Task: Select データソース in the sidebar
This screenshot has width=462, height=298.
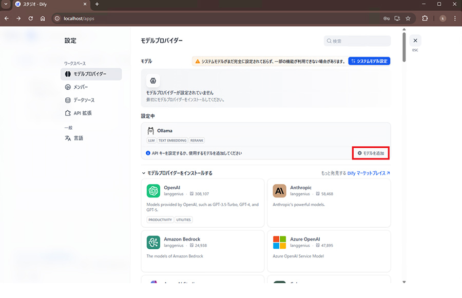Action: point(83,100)
